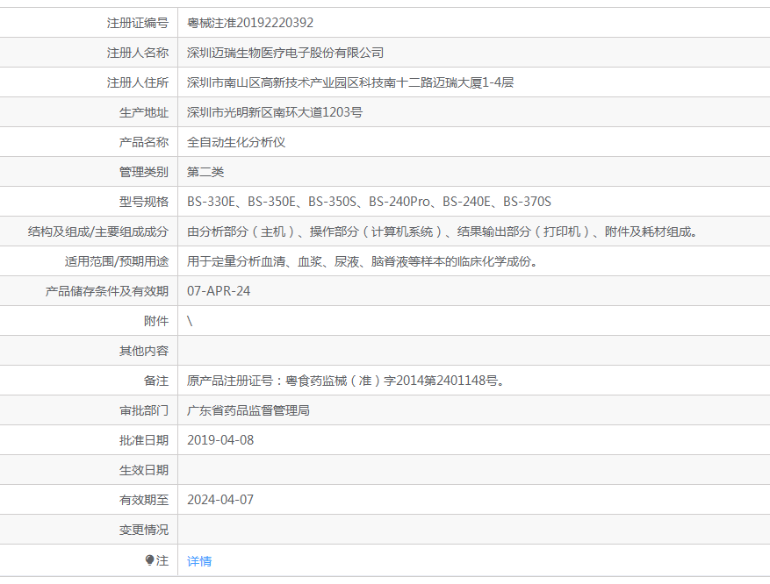Click the 注册证编号 label
The height and width of the screenshot is (584, 770).
tap(138, 23)
